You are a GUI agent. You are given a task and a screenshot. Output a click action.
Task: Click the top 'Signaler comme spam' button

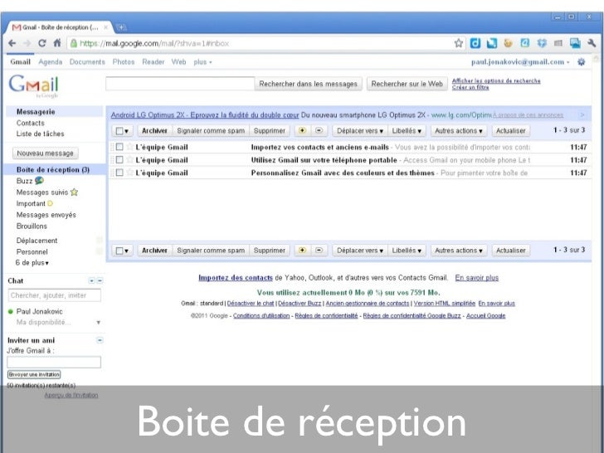pos(211,131)
